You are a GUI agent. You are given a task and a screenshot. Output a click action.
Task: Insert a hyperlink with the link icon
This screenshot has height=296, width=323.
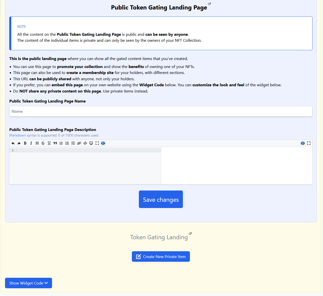coord(79,143)
